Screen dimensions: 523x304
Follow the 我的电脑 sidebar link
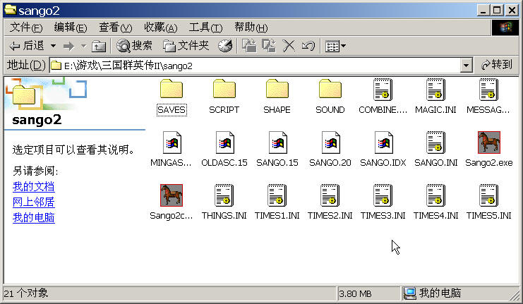tap(33, 218)
